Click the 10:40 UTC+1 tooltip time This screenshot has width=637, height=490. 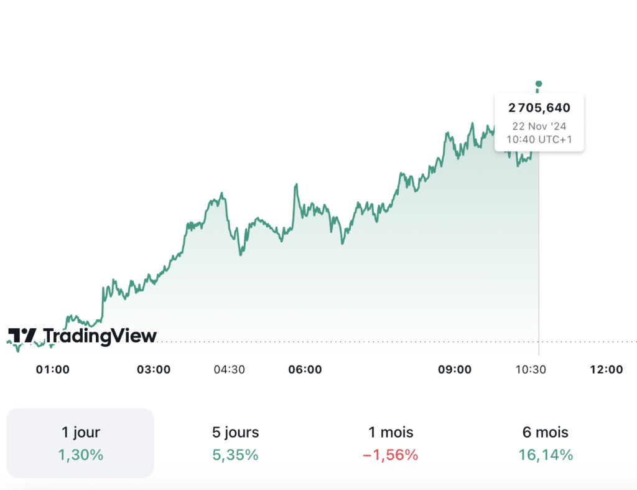pyautogui.click(x=539, y=139)
